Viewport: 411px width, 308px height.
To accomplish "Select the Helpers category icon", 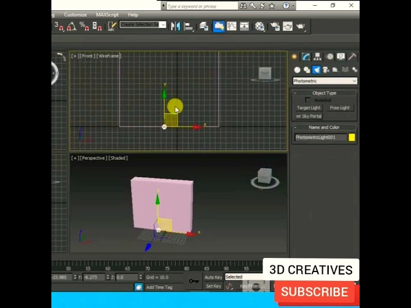I will [x=335, y=70].
